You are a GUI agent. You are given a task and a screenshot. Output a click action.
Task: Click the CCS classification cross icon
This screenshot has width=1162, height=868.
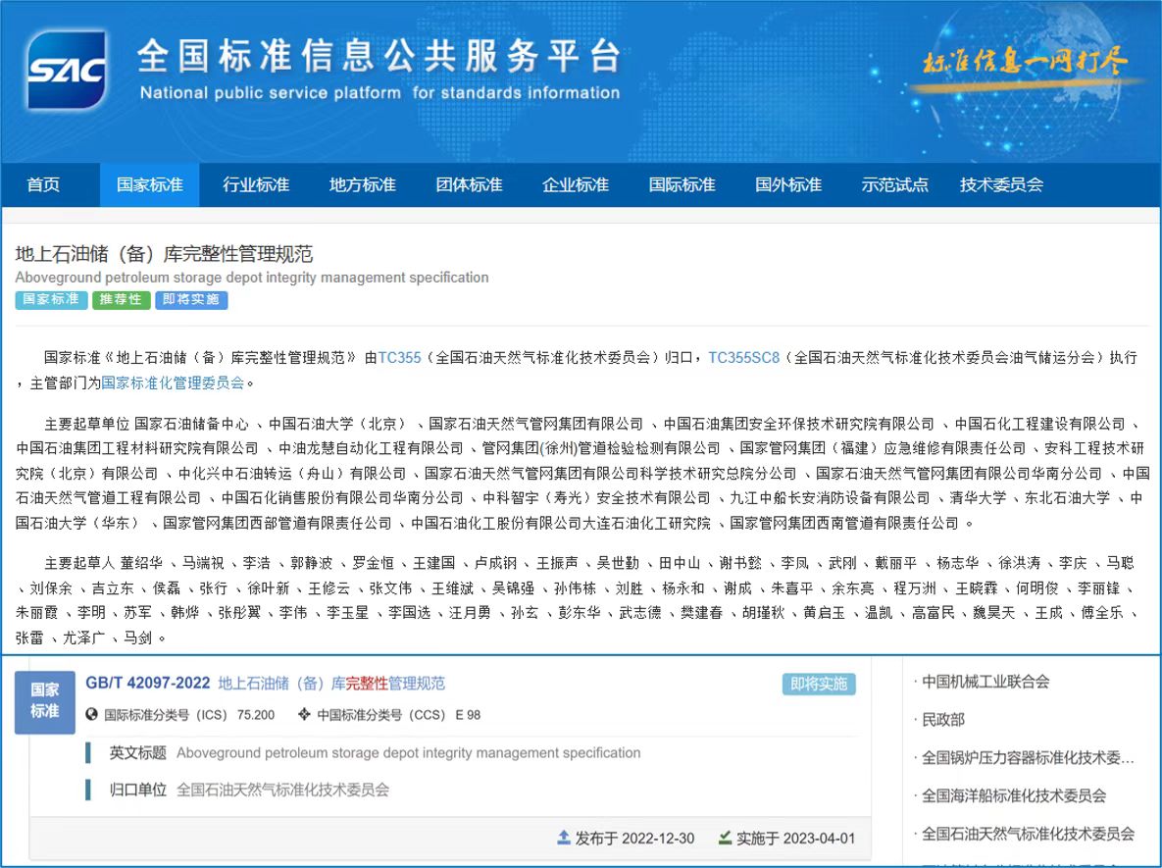[304, 715]
